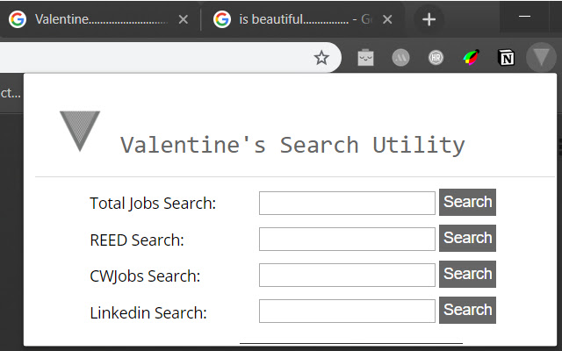Switch to the Valentine Google tab
Image resolution: width=562 pixels, height=351 pixels.
[99, 19]
